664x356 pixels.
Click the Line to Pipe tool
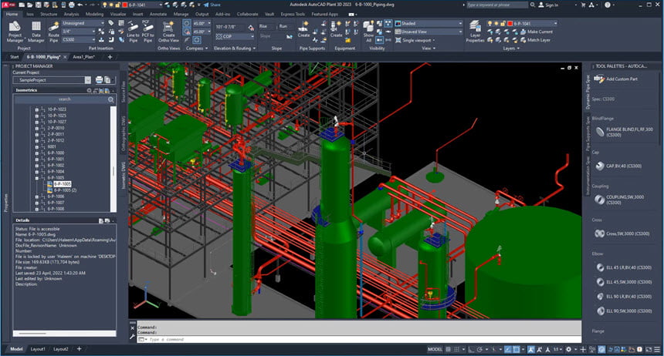pos(133,32)
